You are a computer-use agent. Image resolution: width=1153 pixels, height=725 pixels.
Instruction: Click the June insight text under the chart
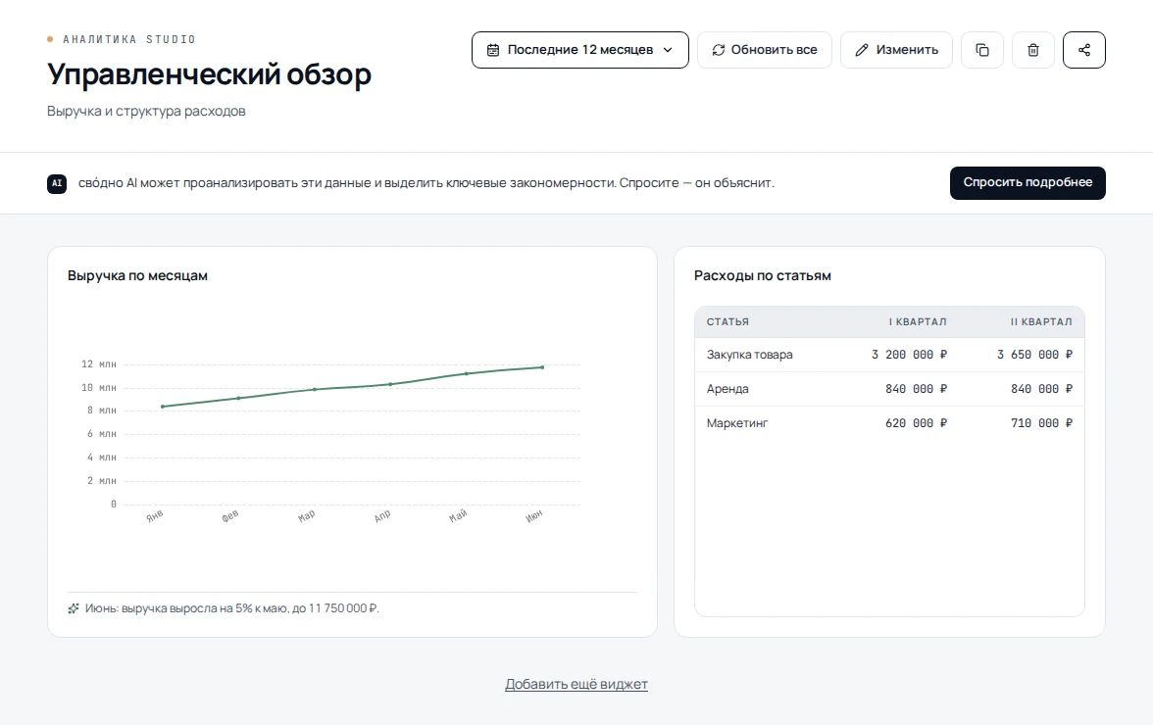coord(231,608)
